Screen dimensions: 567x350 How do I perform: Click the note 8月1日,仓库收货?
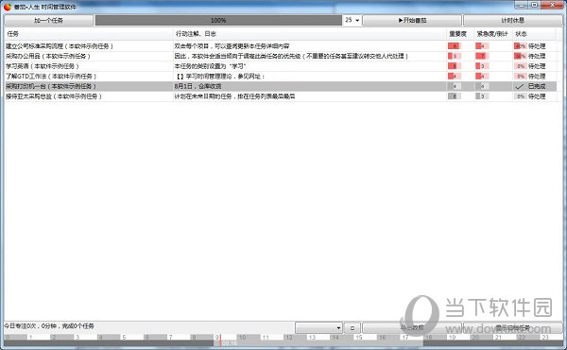198,86
